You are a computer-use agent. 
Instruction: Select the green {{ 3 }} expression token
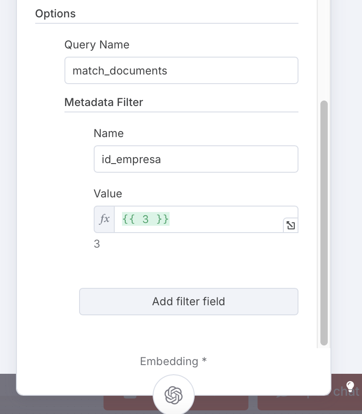coord(145,219)
